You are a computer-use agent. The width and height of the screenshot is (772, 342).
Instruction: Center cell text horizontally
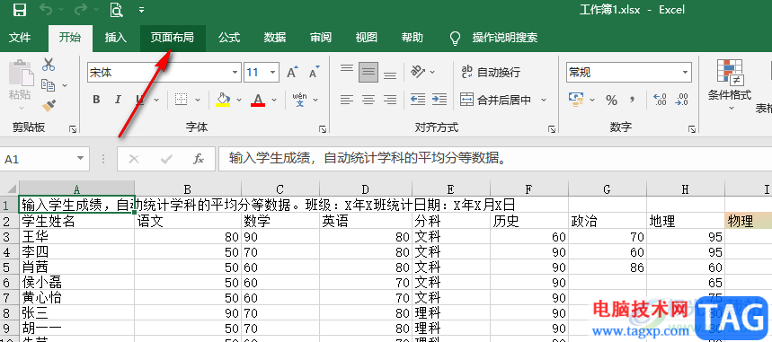coord(368,100)
